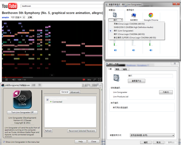Switch to 進階 tab in speaker properties
The image size is (181, 145).
(x=125, y=69)
